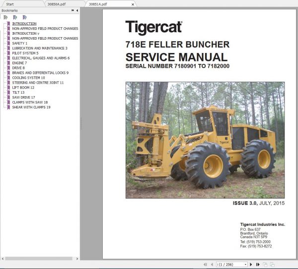Viewport: 298px width, 269px height.
Task: Click the bookmark icon beside DRIVE 8
Action: [x=8, y=68]
